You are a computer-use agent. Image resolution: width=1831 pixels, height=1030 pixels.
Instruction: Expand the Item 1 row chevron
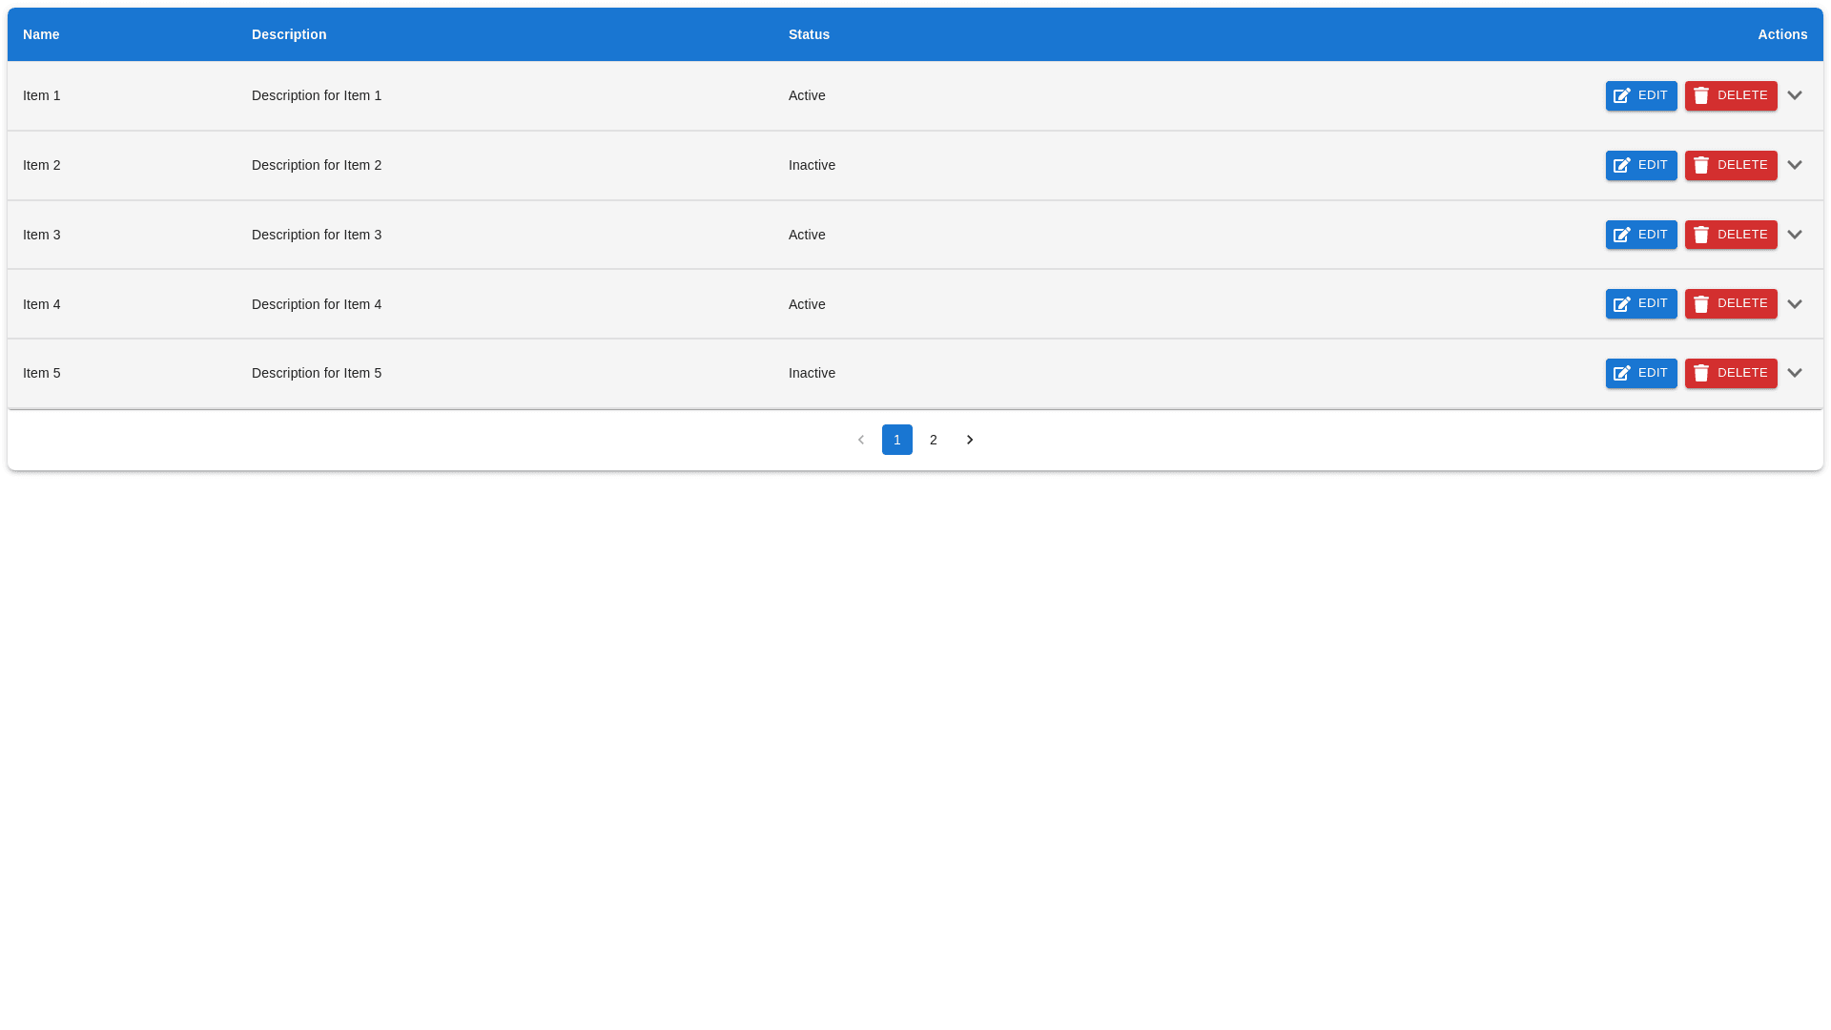pos(1794,95)
